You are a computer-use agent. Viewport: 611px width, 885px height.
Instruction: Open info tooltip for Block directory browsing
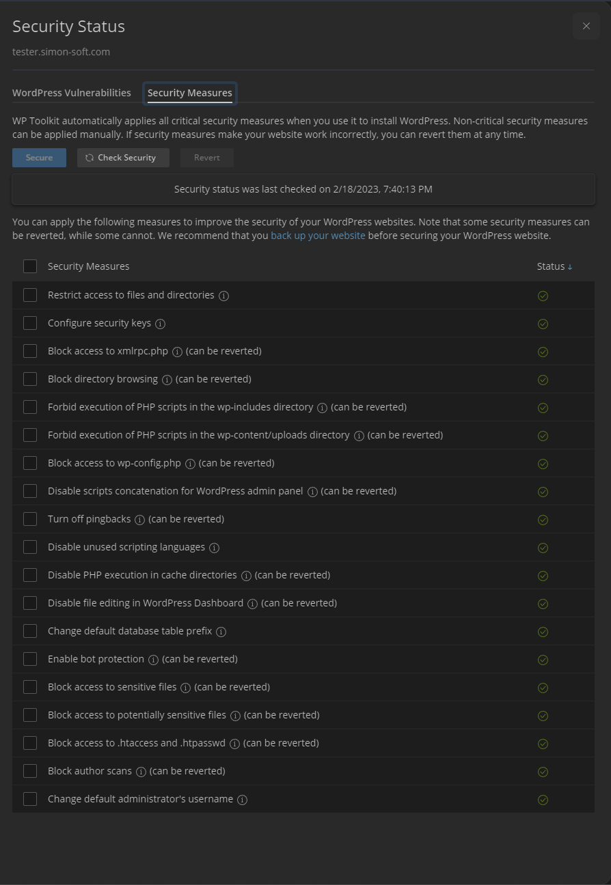pyautogui.click(x=167, y=380)
